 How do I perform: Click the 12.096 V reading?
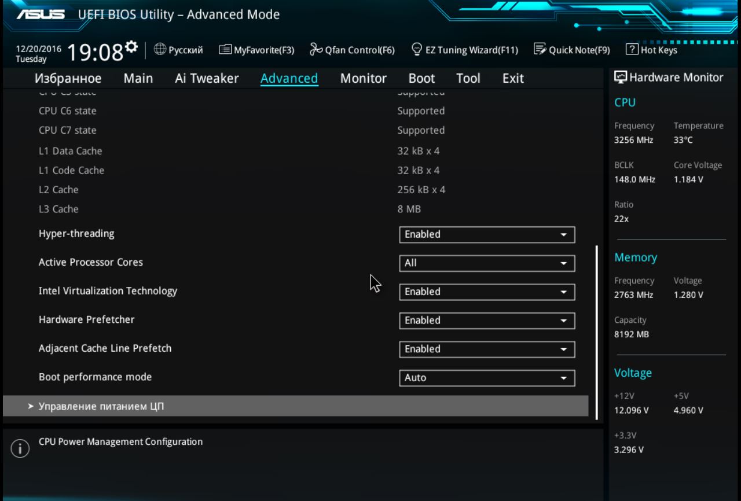tap(632, 411)
